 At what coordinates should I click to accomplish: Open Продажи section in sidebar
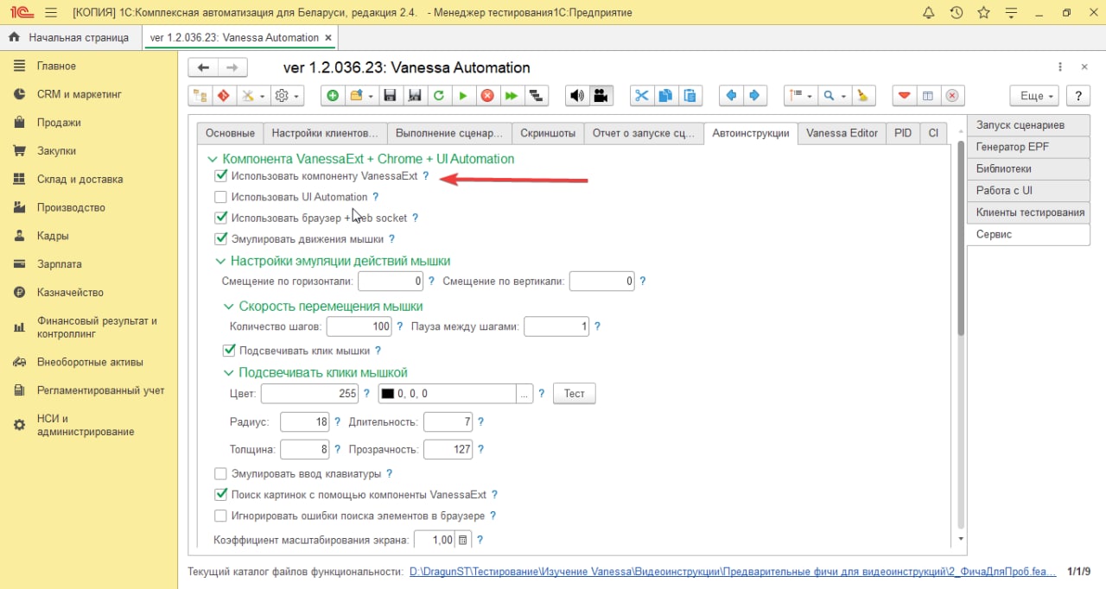coord(59,123)
